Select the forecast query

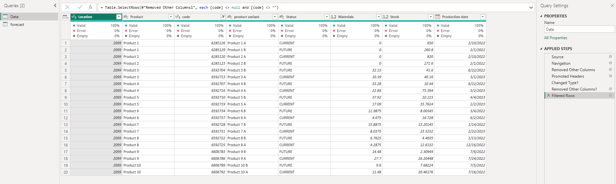[x=17, y=25]
